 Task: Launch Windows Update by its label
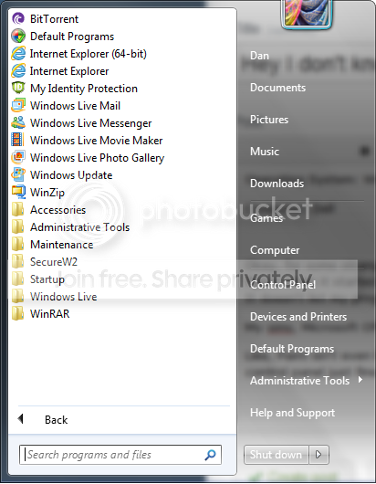[x=71, y=175]
